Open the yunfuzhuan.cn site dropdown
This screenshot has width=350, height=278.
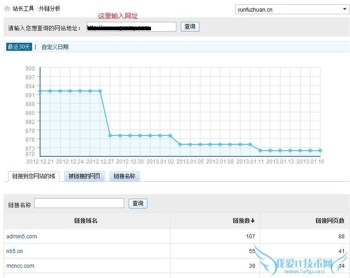[292, 10]
